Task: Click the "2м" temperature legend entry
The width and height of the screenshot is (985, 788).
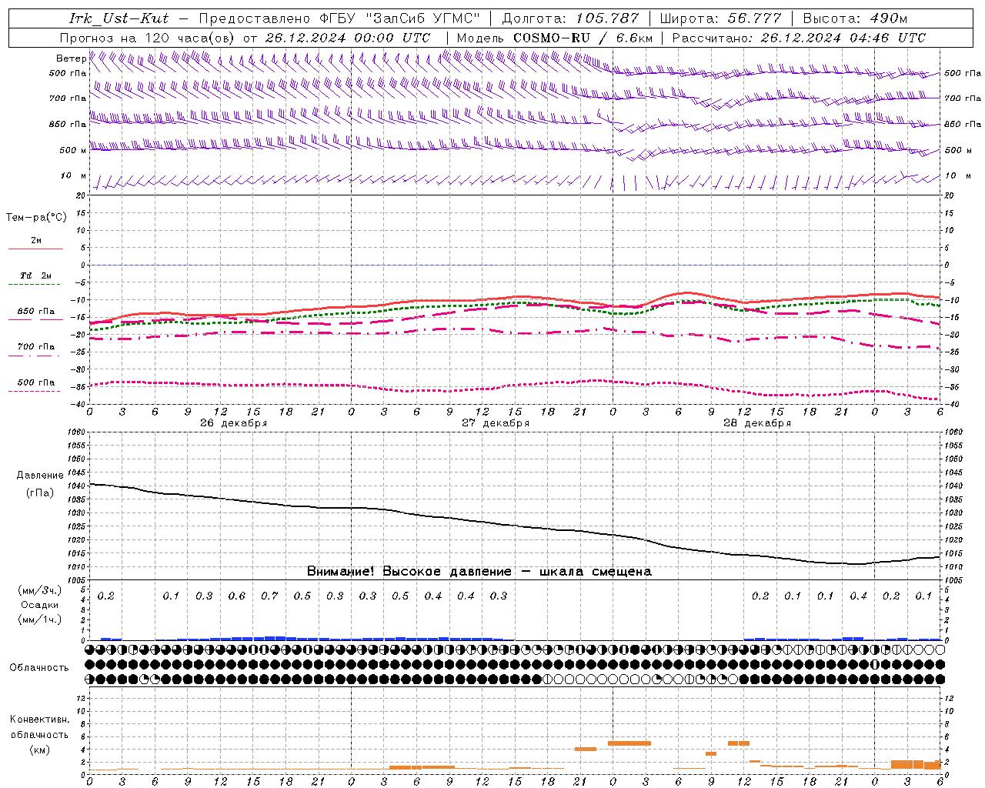Action: pos(36,241)
